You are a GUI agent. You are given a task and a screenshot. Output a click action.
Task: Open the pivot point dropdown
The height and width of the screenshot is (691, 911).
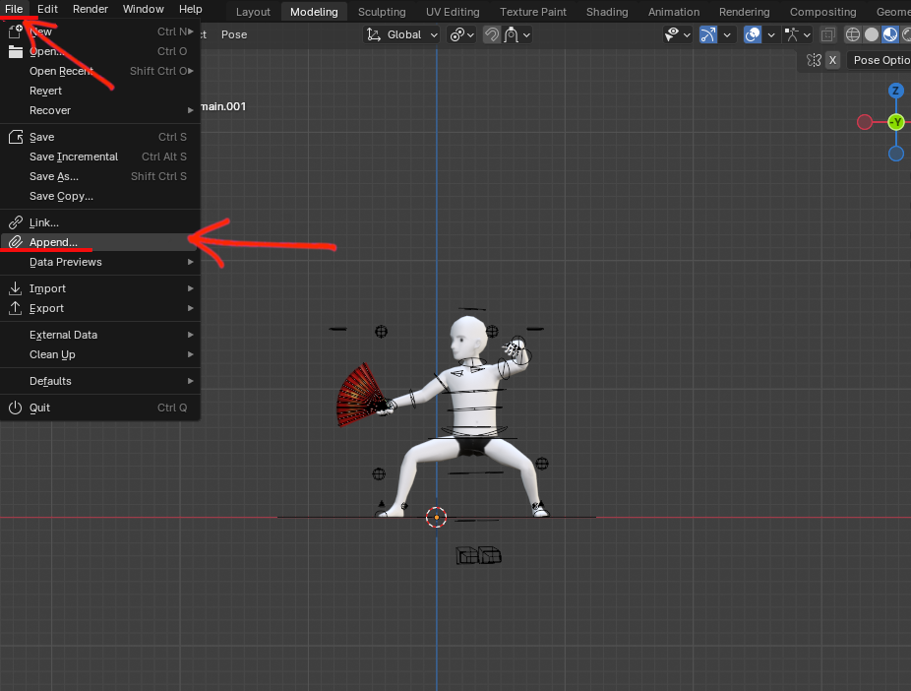(x=461, y=34)
